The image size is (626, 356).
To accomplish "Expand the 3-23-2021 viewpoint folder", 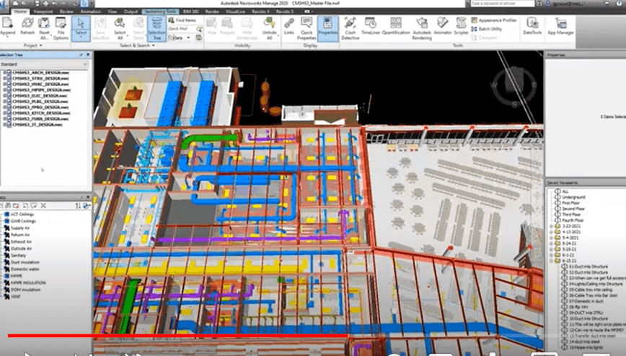I will tap(550, 226).
